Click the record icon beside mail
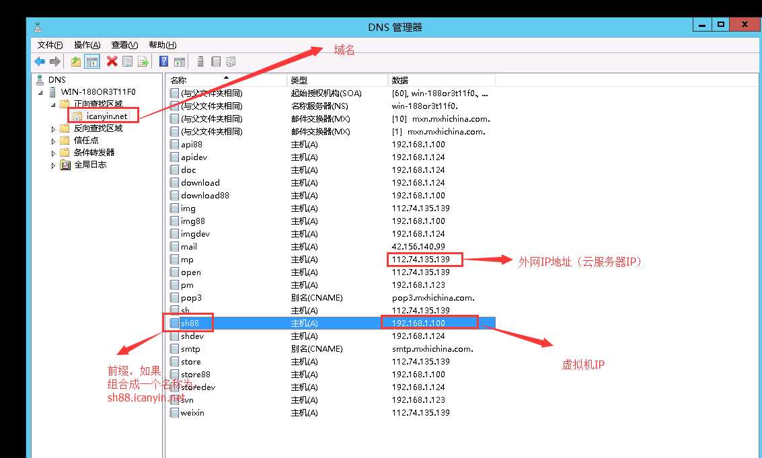762x458 pixels. click(174, 247)
